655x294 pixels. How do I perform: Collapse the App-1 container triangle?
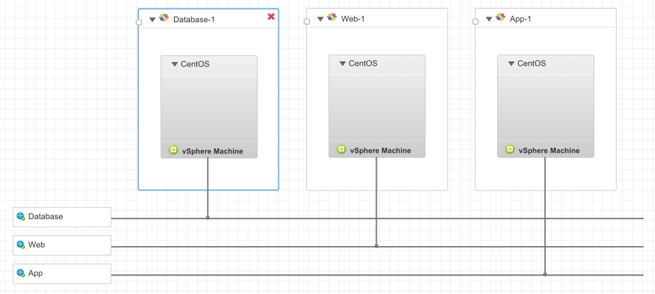(x=489, y=19)
